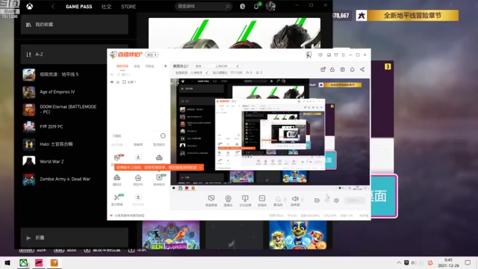This screenshot has height=269, width=478.
Task: Open the microphone volume adjuster arrow
Action: tap(285, 200)
